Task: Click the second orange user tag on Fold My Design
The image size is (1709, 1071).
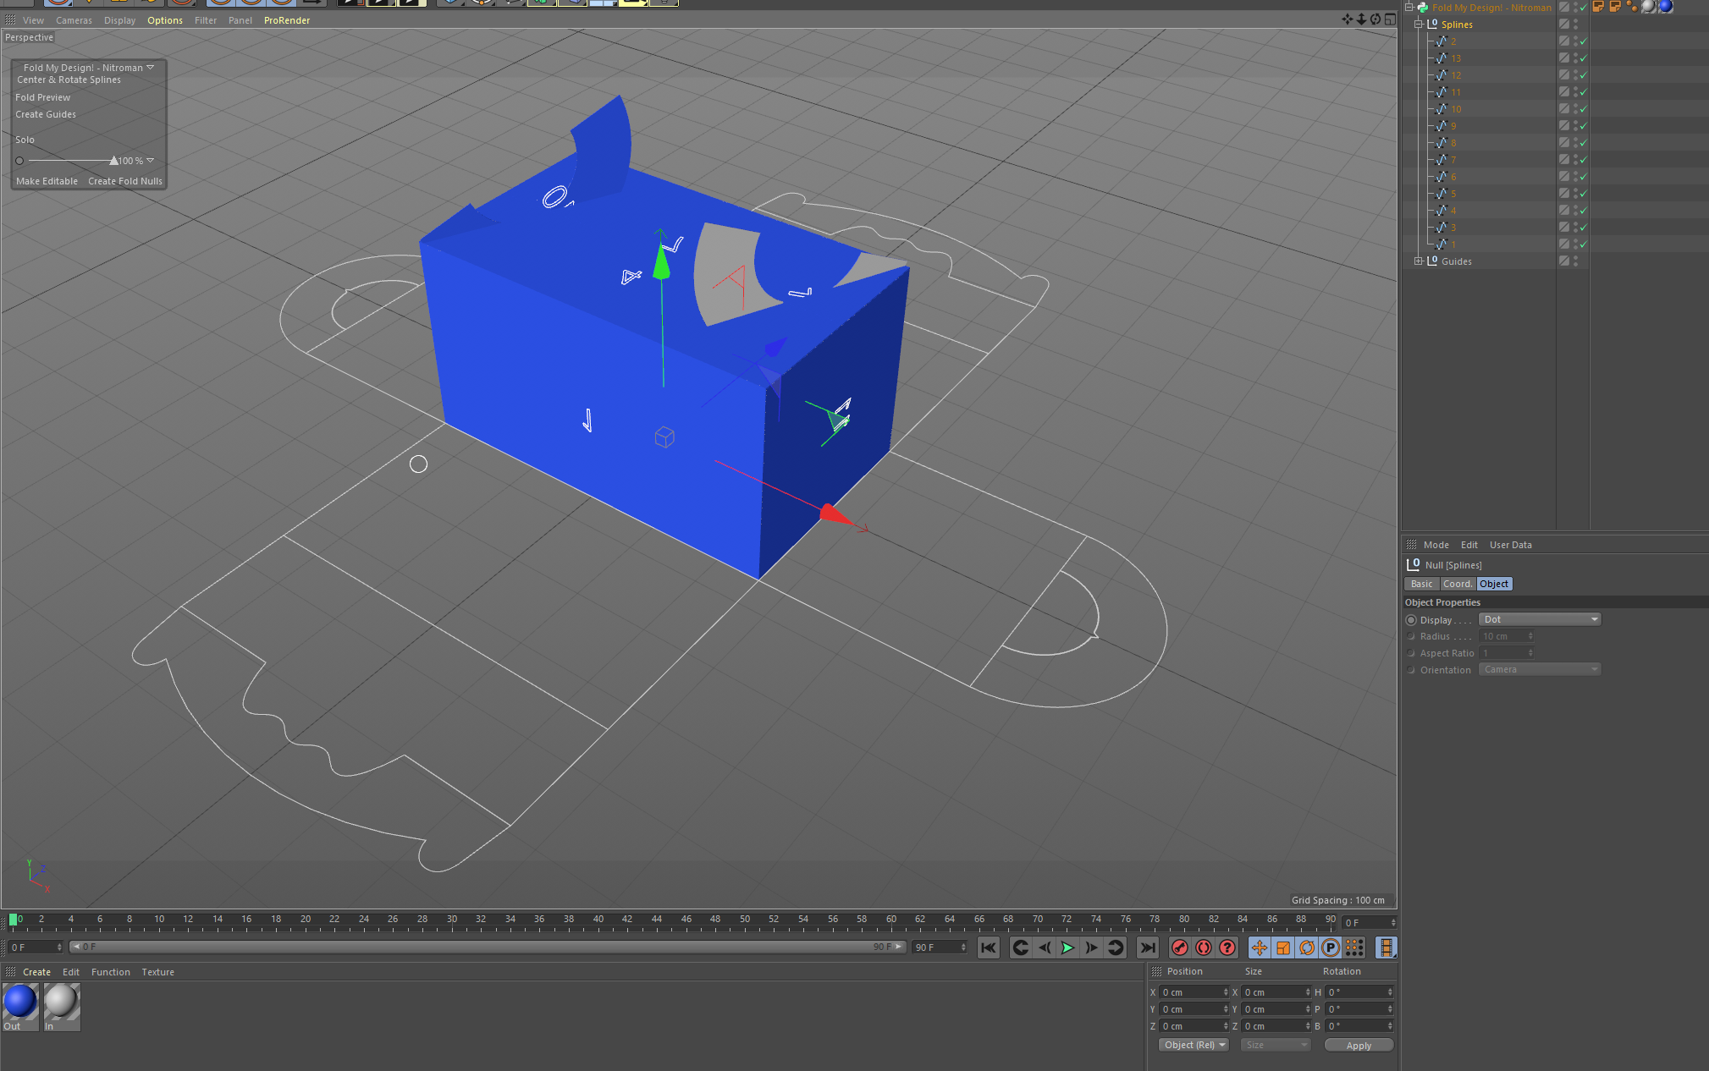Action: tap(1615, 7)
